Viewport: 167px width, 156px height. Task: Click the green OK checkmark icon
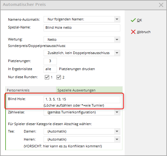[133, 20]
